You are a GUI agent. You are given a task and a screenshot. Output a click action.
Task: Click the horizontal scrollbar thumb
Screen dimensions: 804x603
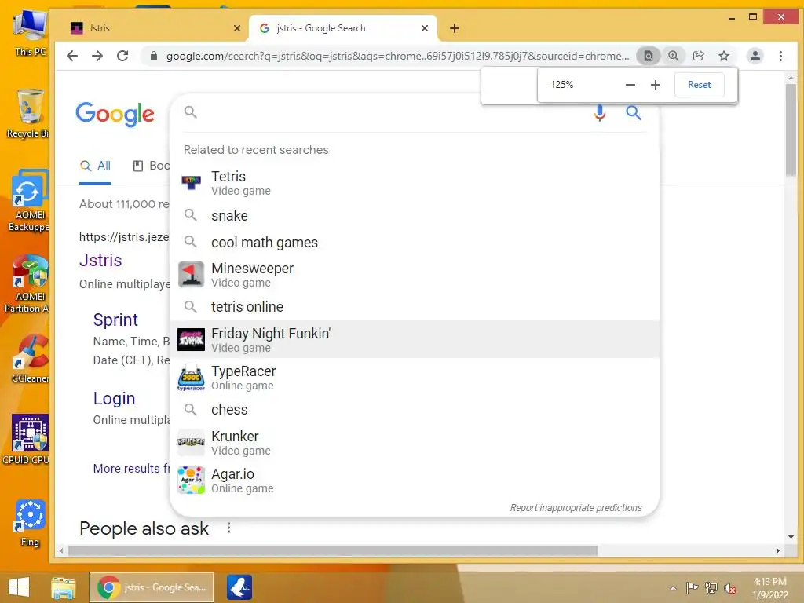(x=333, y=550)
